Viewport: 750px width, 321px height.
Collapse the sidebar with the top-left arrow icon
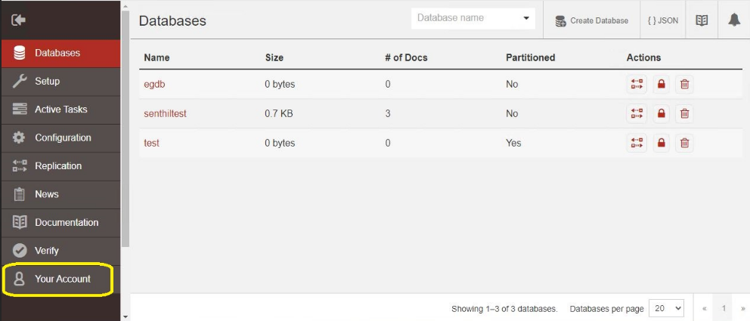18,20
